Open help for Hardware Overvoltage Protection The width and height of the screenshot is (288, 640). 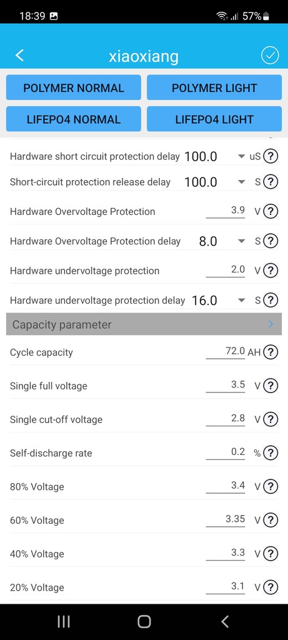[270, 211]
